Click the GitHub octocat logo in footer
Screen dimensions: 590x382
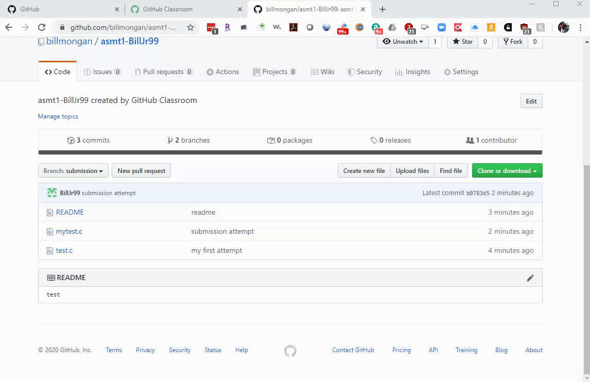click(290, 351)
